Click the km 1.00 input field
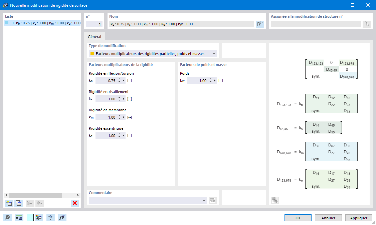Viewport: 376px width, 225px height. [x=106, y=117]
